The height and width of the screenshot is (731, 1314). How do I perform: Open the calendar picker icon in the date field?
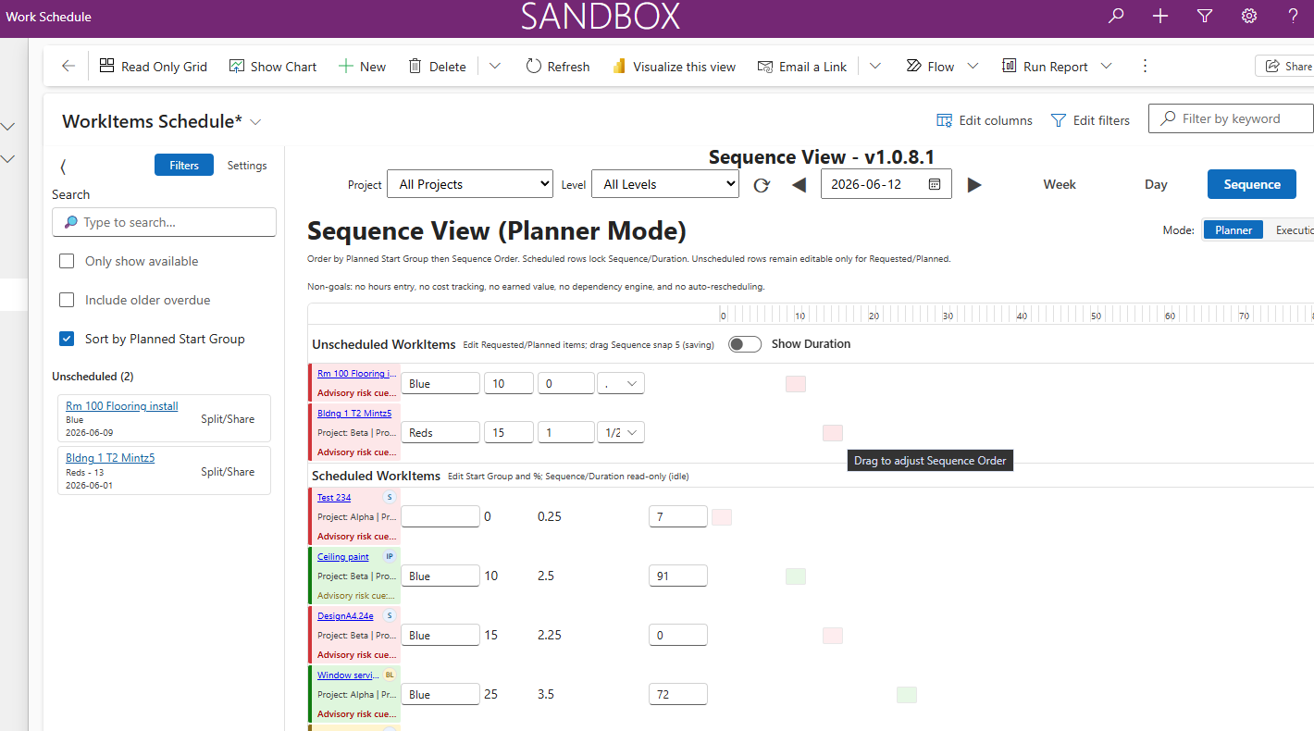(x=935, y=184)
